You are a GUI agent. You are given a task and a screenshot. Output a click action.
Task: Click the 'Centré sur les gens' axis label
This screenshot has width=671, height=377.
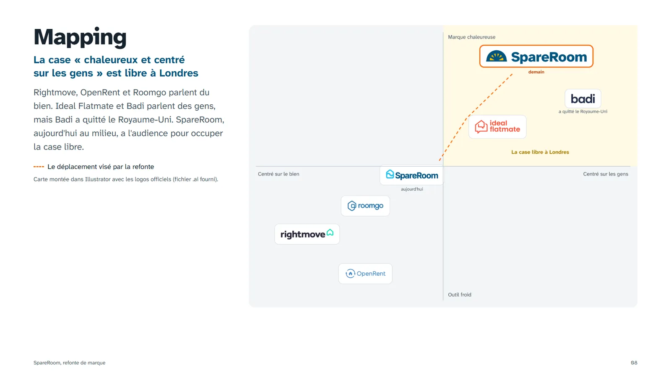pyautogui.click(x=606, y=174)
